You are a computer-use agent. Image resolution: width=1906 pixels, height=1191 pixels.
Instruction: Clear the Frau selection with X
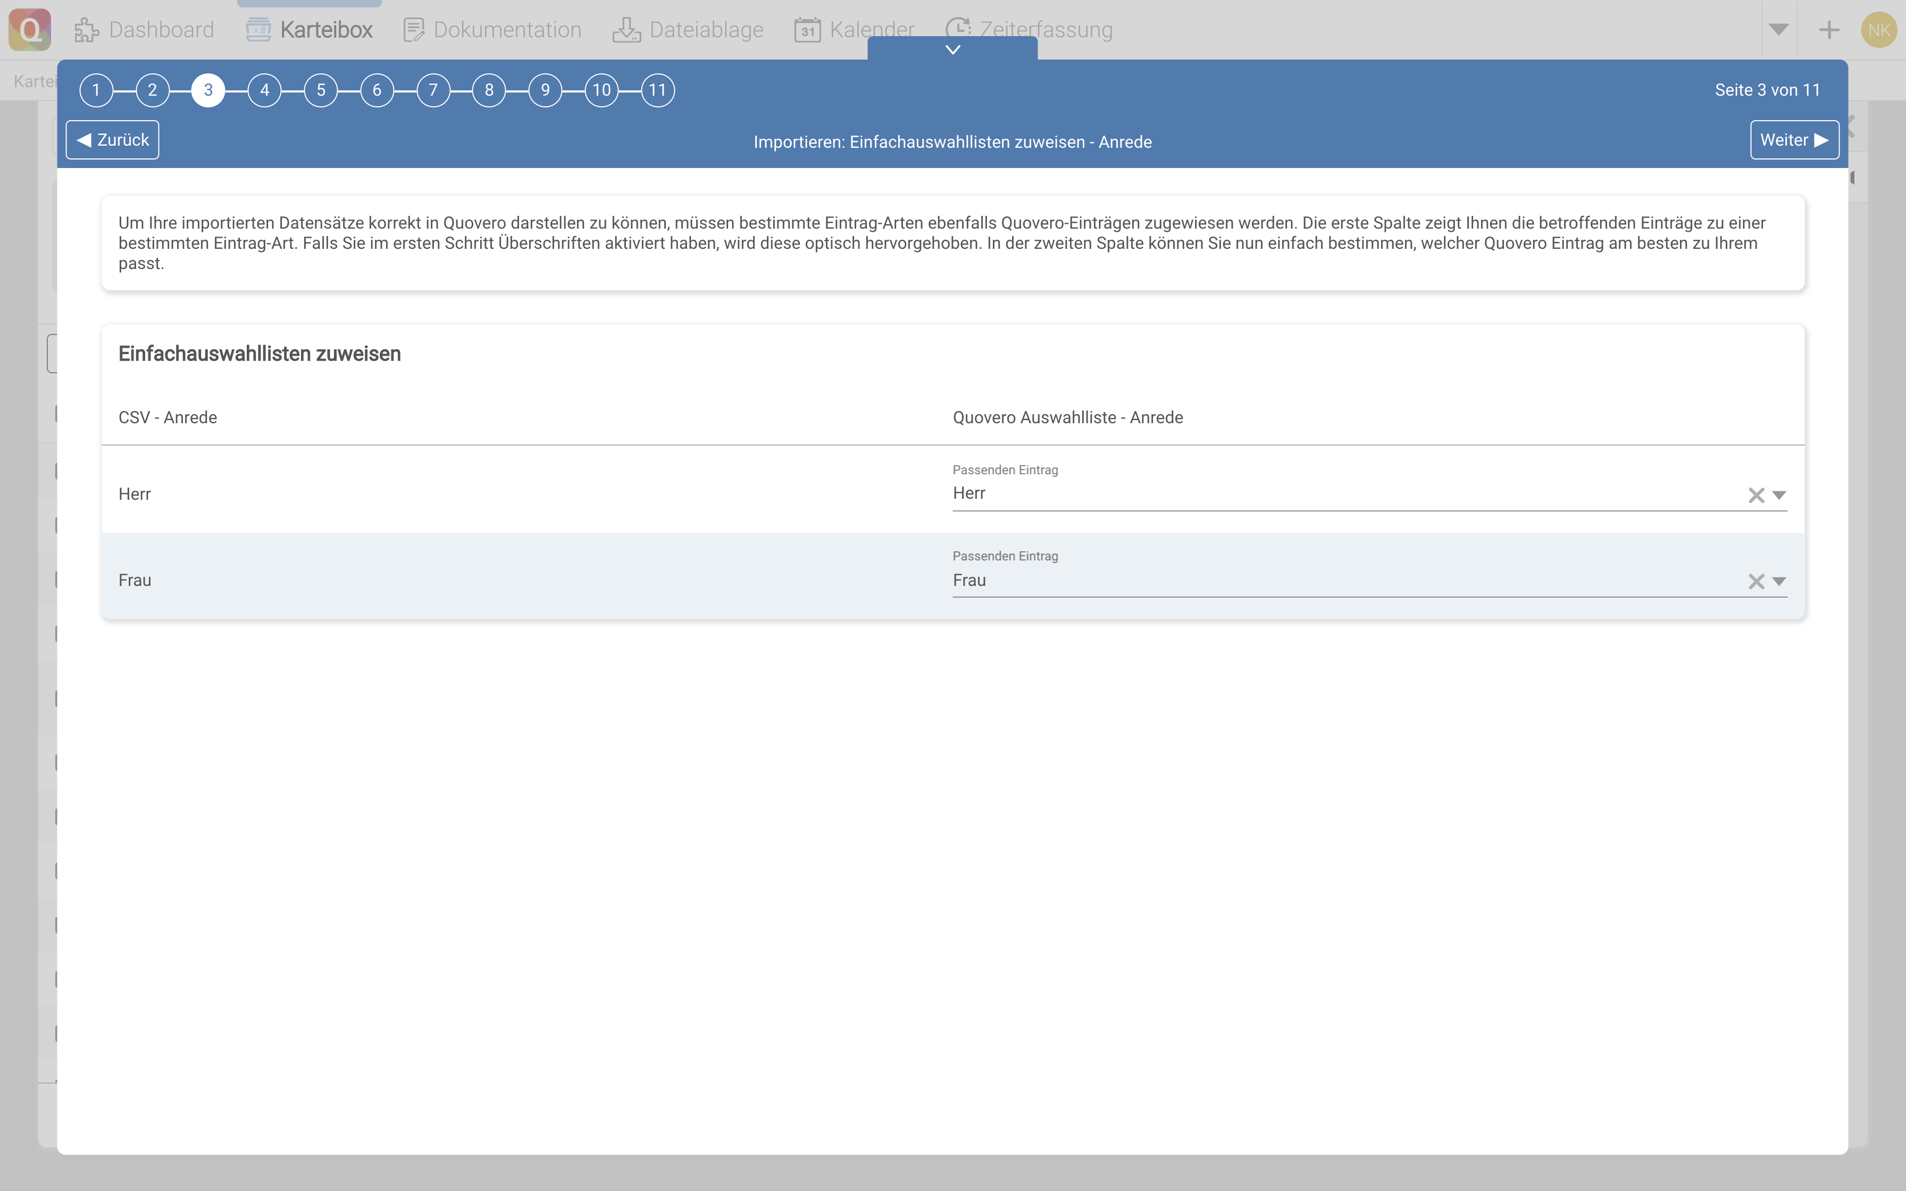(x=1755, y=581)
